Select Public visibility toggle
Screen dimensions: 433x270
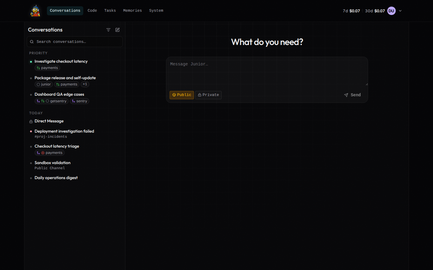[182, 95]
